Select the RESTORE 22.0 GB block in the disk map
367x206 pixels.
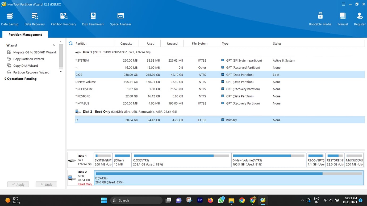click(x=335, y=160)
